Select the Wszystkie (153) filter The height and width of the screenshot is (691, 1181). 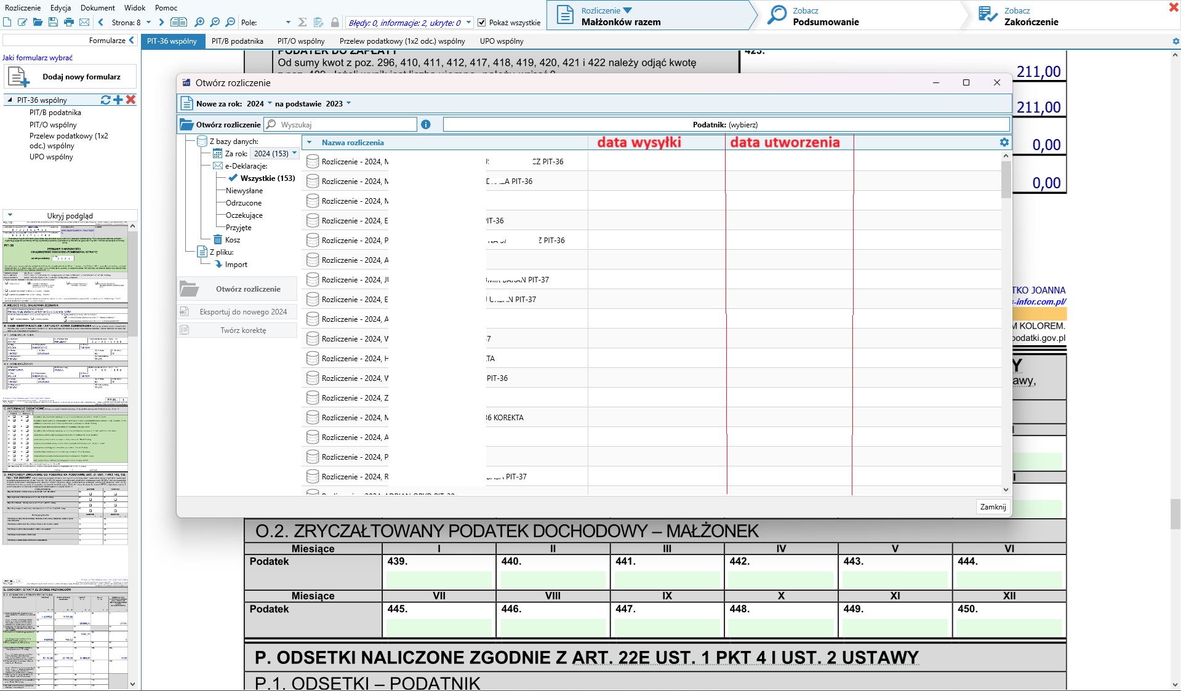click(267, 178)
